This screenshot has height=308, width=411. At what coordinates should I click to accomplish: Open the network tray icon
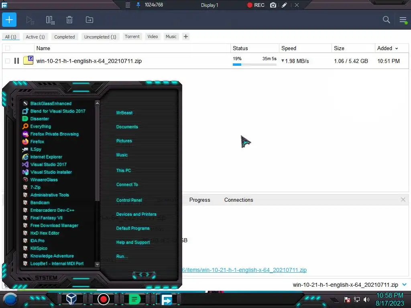coord(357,299)
